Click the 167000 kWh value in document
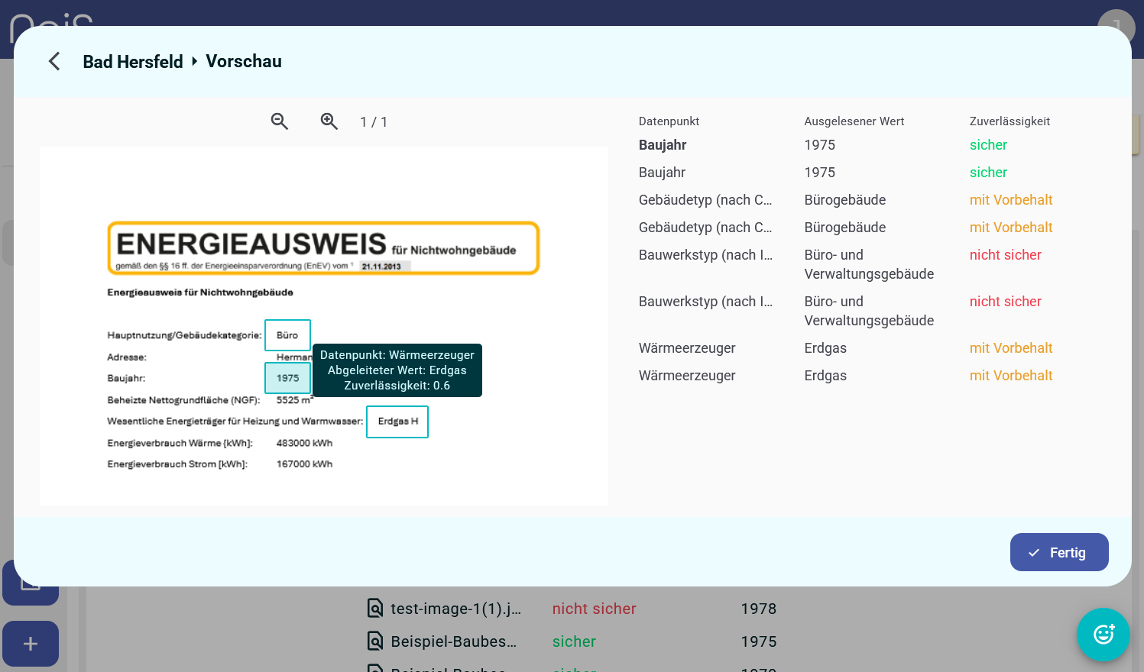 click(x=304, y=464)
